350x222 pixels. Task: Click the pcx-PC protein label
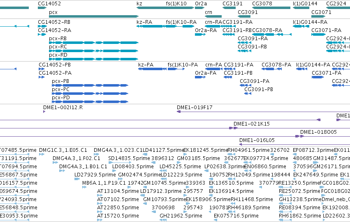click(x=60, y=89)
